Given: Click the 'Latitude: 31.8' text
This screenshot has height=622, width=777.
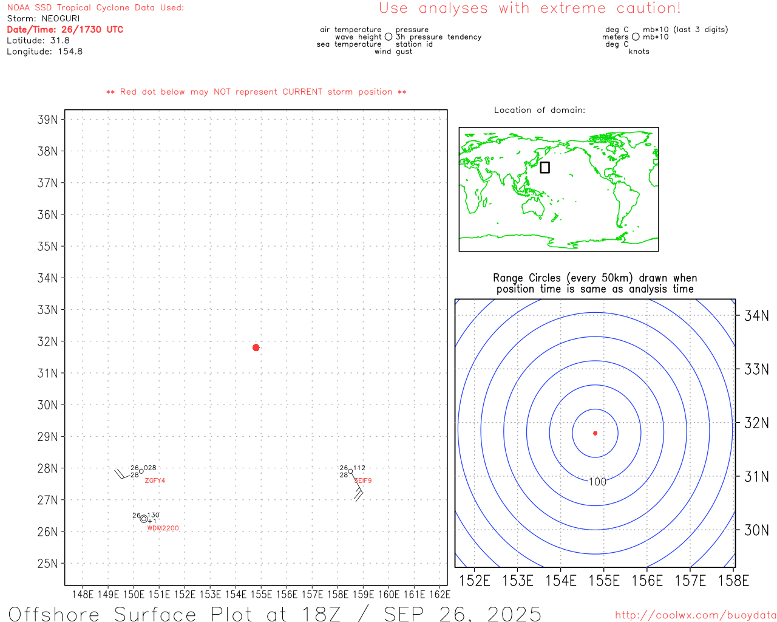Looking at the screenshot, I should 38,41.
